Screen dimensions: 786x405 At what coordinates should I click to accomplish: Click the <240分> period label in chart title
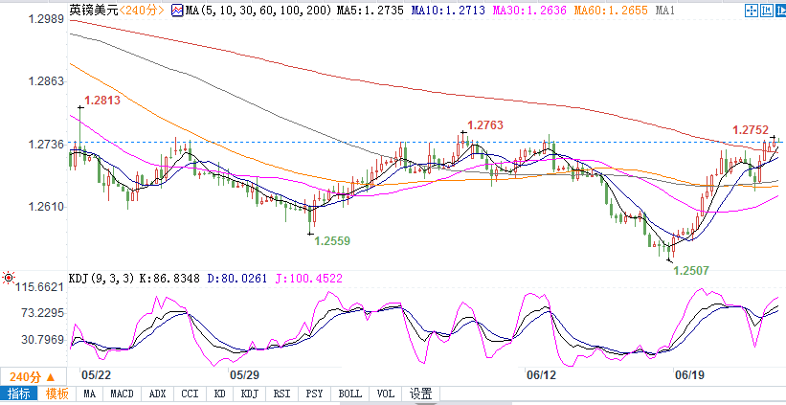[x=141, y=10]
